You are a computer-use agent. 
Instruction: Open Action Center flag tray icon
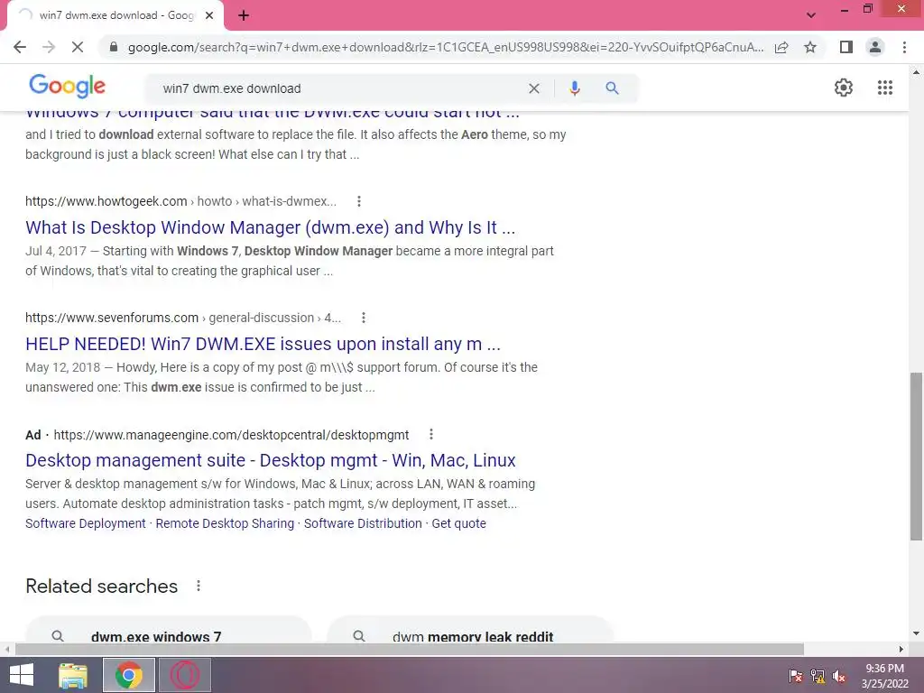(x=796, y=676)
